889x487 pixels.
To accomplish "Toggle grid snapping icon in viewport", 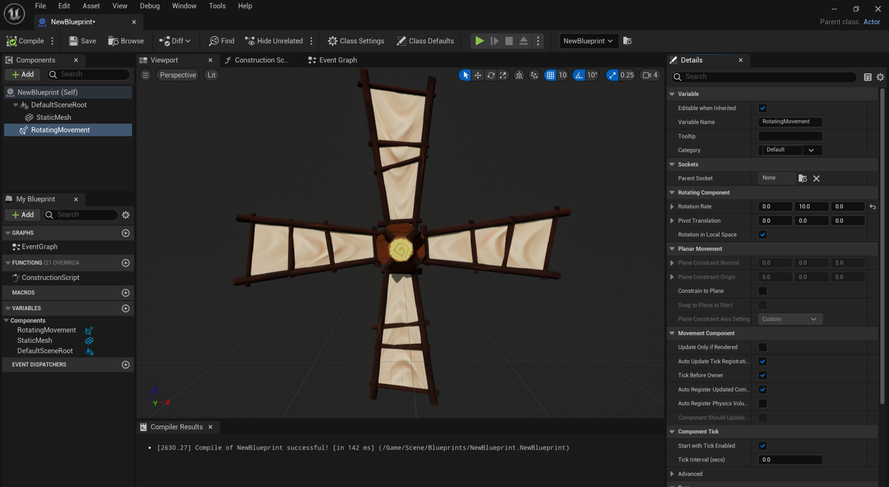I will click(550, 75).
